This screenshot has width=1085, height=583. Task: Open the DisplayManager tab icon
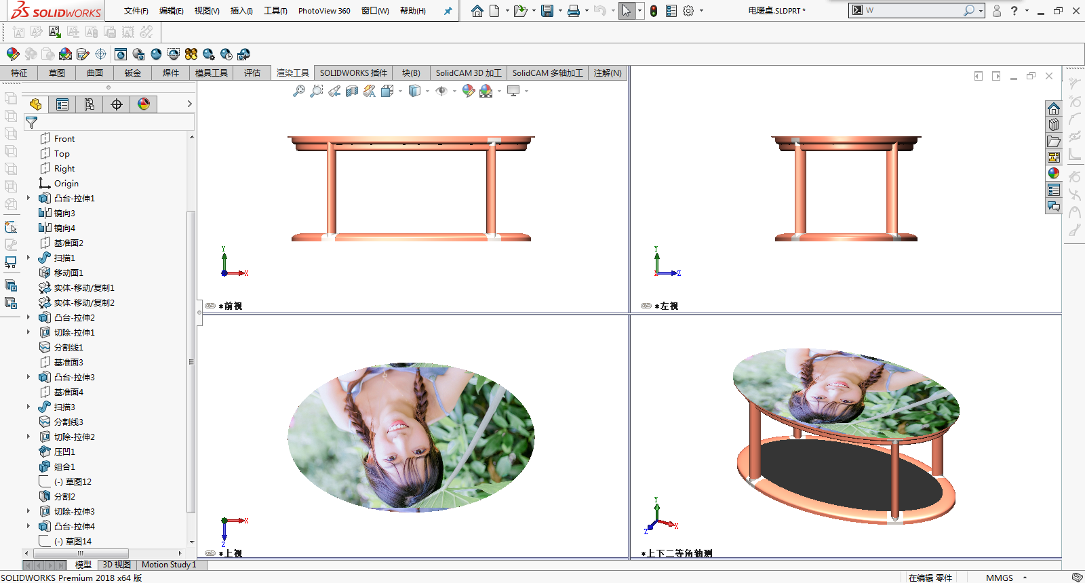pyautogui.click(x=144, y=104)
